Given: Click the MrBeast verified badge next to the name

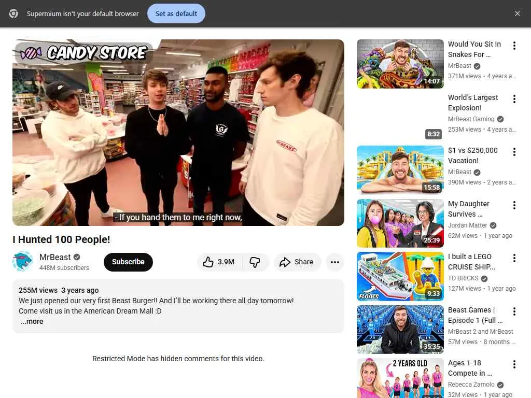Looking at the screenshot, I should (77, 257).
